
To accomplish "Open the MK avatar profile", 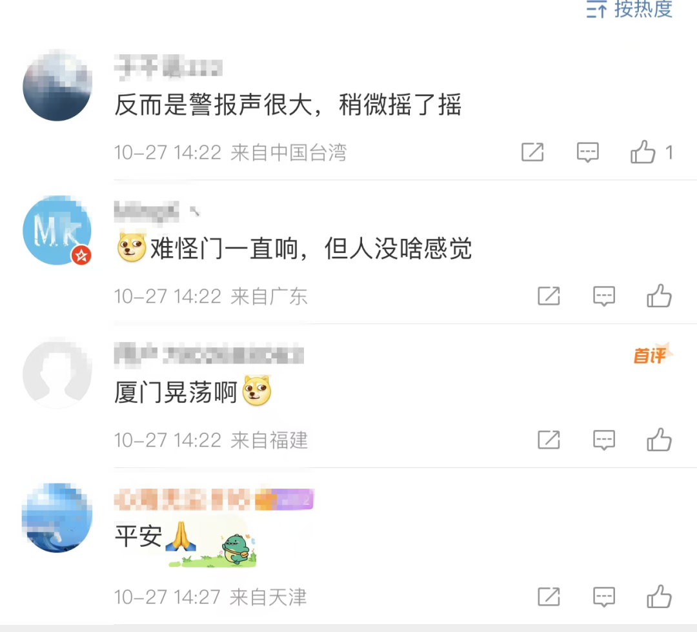I will click(x=57, y=230).
